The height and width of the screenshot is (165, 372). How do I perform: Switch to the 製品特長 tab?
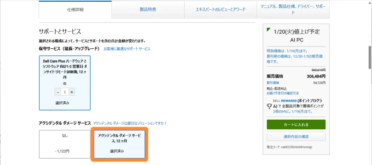coord(148,9)
